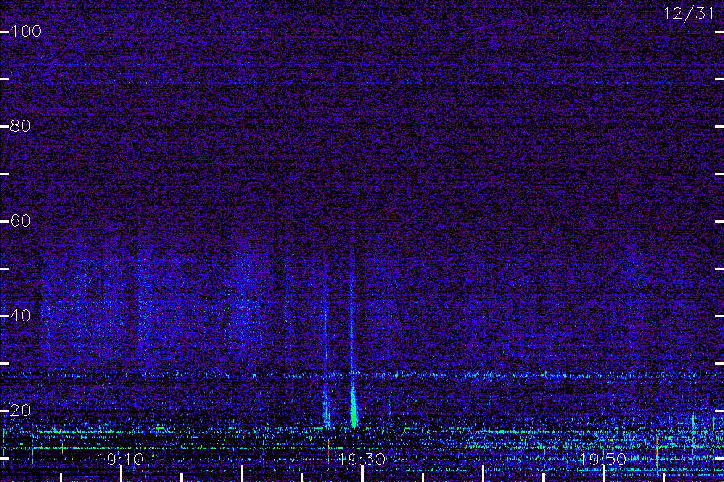
Task: Click the 19:30 time label
Action: point(361,460)
